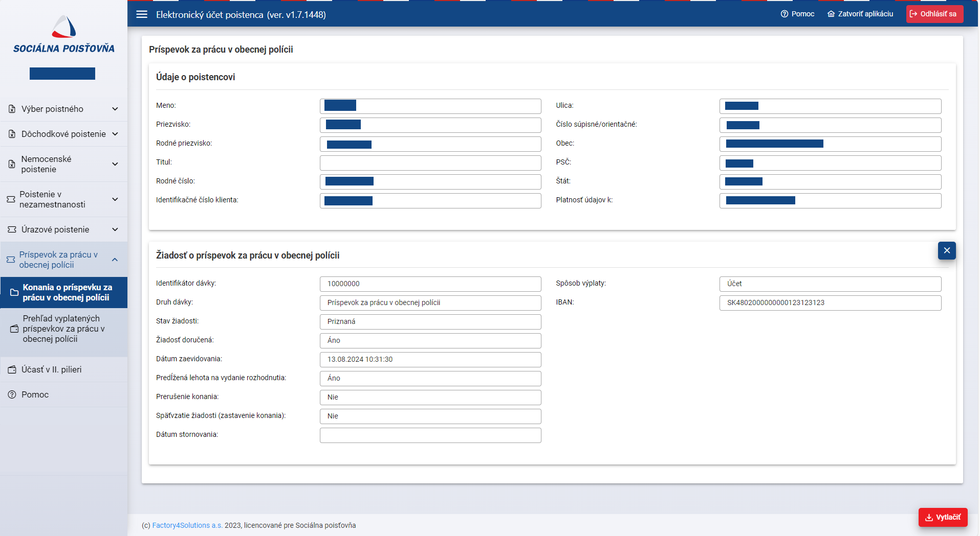980x536 pixels.
Task: Click the Pomoc help icon in header
Action: click(784, 14)
